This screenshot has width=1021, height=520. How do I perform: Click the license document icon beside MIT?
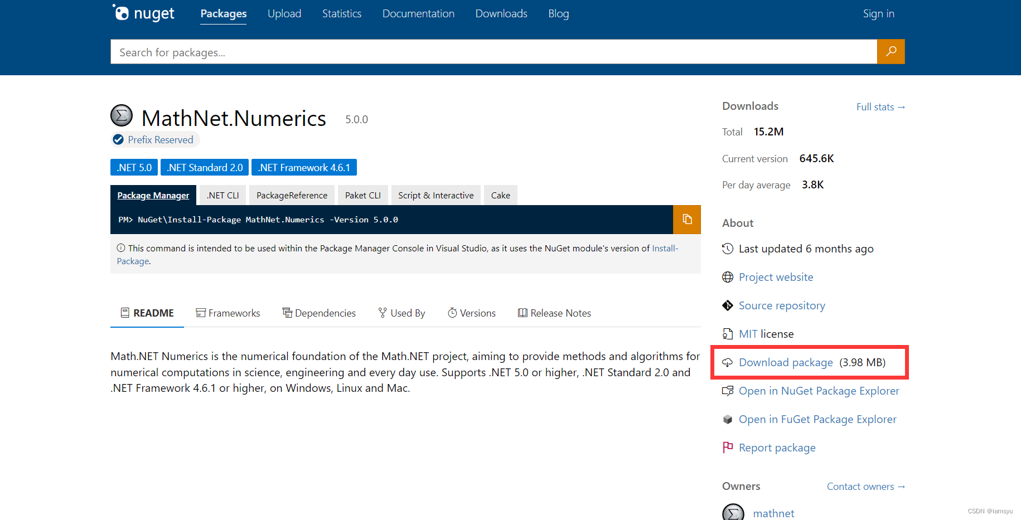pyautogui.click(x=728, y=334)
